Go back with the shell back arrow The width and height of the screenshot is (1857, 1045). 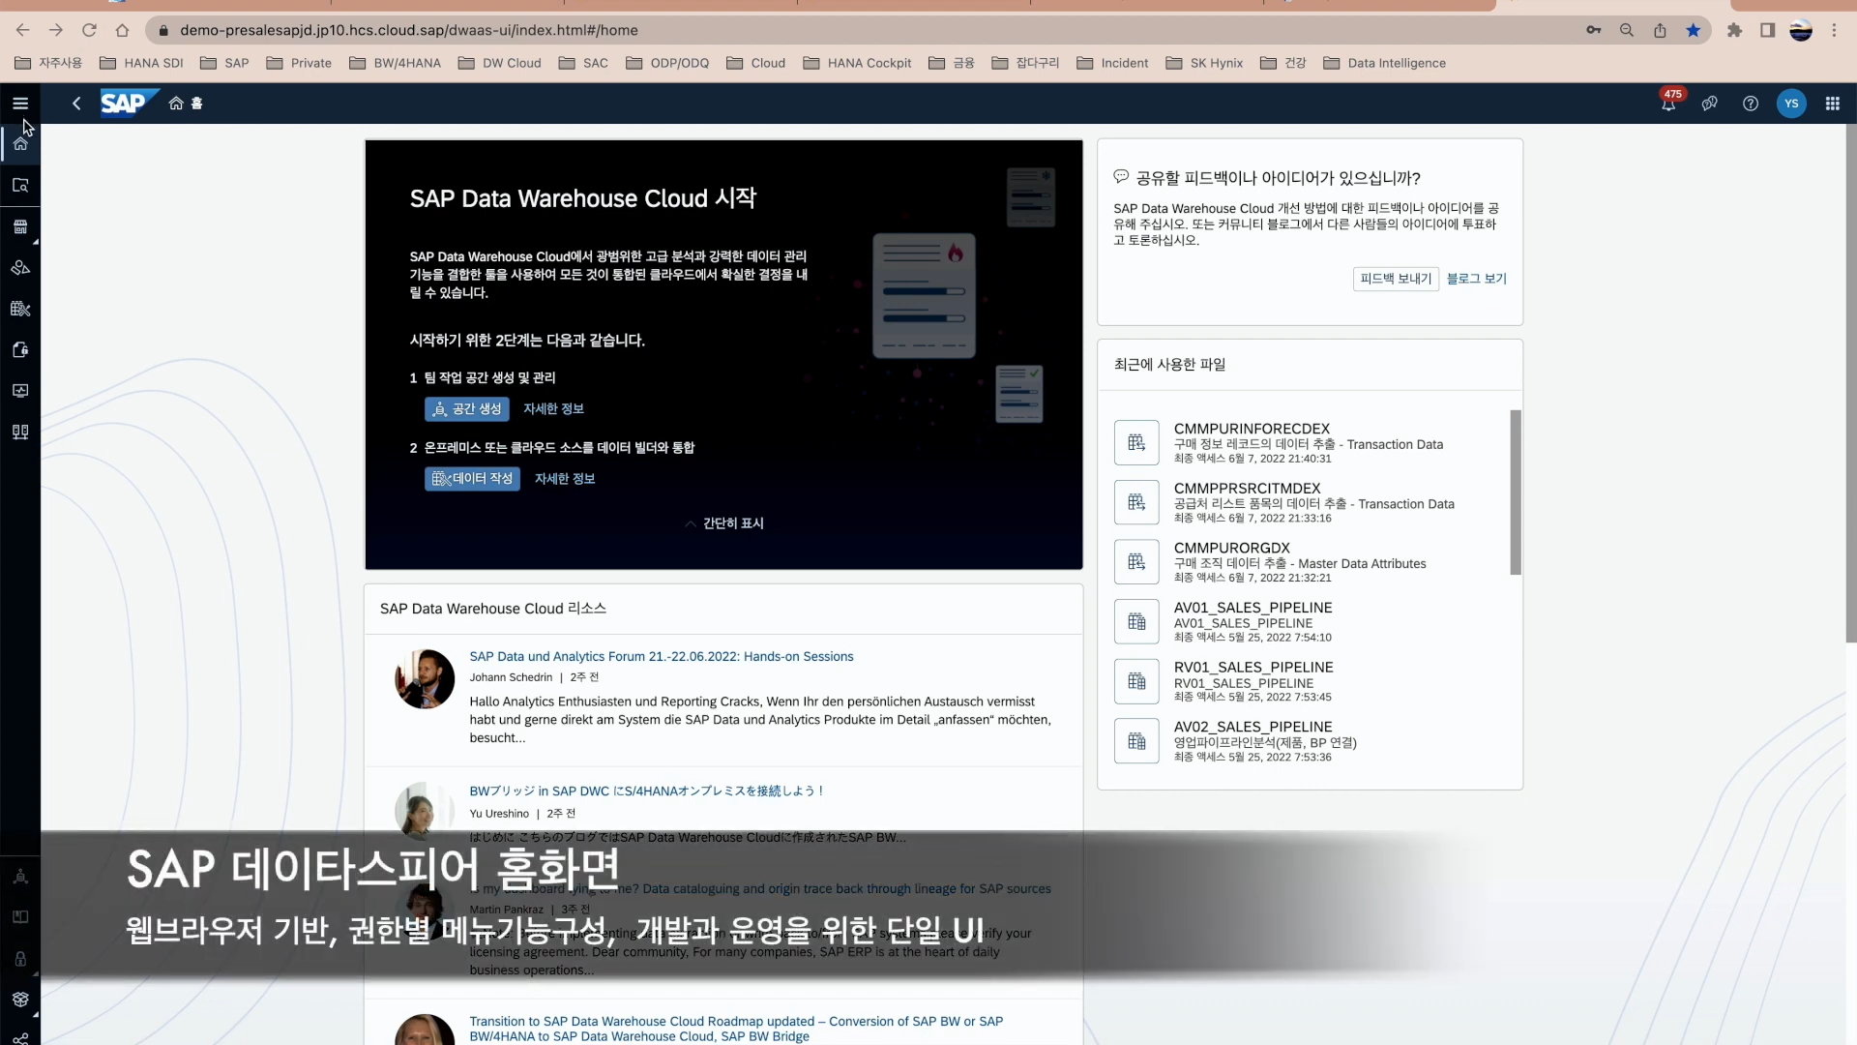point(76,104)
